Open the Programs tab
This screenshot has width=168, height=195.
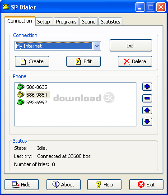tap(66, 22)
